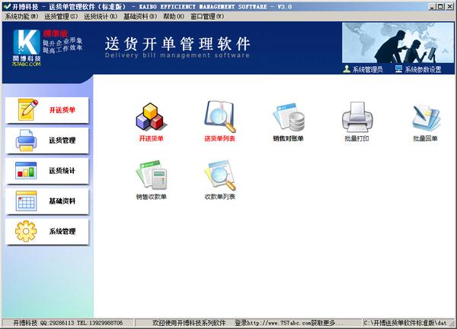
Task: Click the monitor icon by 系统参数设置
Action: (x=398, y=69)
